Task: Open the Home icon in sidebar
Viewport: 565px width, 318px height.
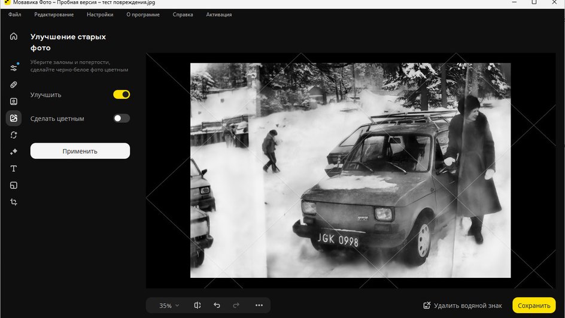Action: (x=14, y=36)
